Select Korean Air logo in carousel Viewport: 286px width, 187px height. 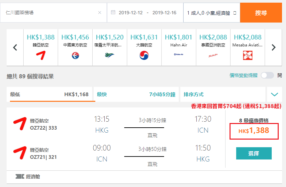[144, 55]
